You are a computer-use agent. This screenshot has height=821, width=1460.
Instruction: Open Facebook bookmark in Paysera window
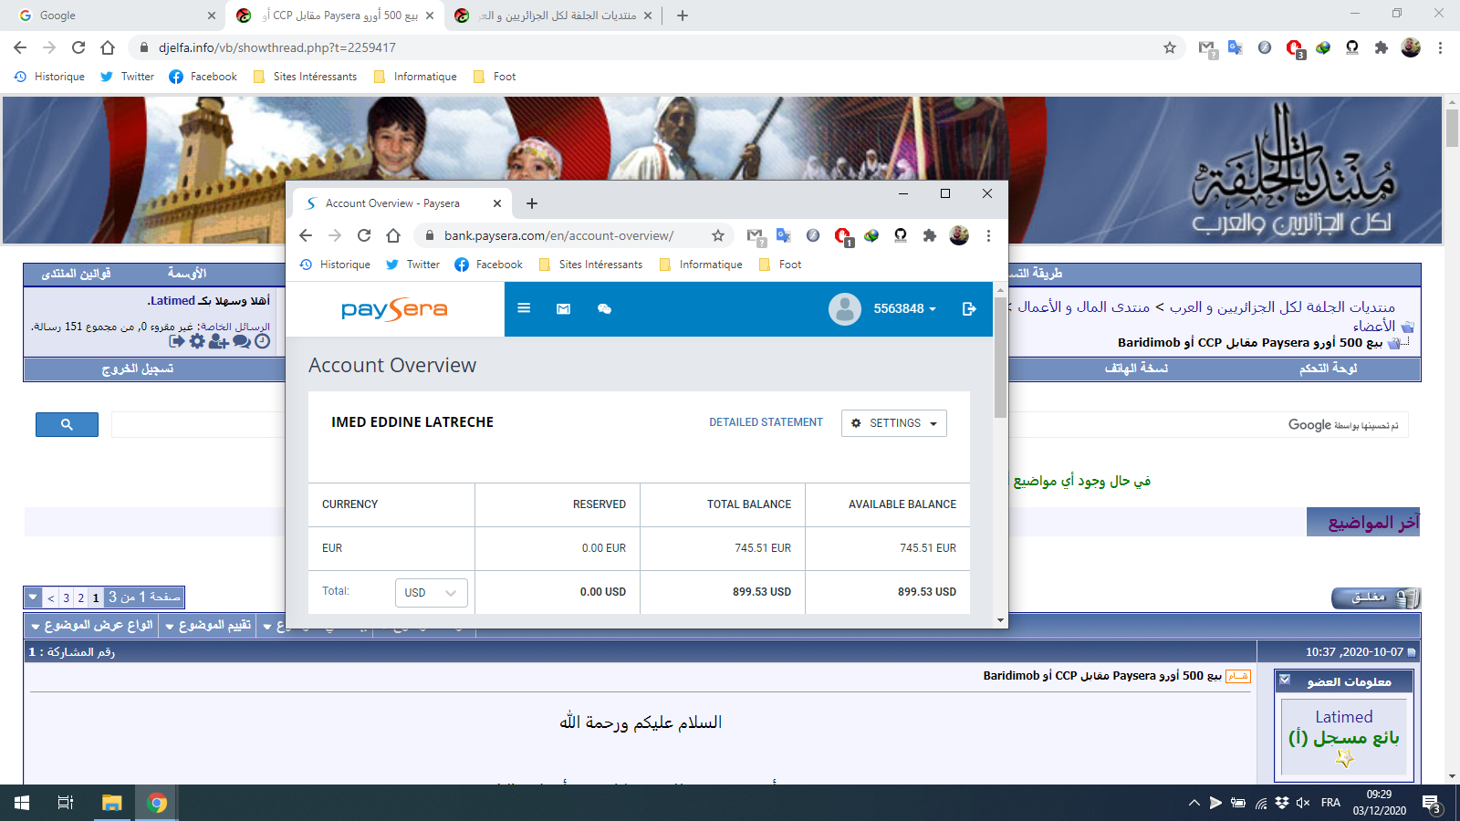pyautogui.click(x=488, y=265)
